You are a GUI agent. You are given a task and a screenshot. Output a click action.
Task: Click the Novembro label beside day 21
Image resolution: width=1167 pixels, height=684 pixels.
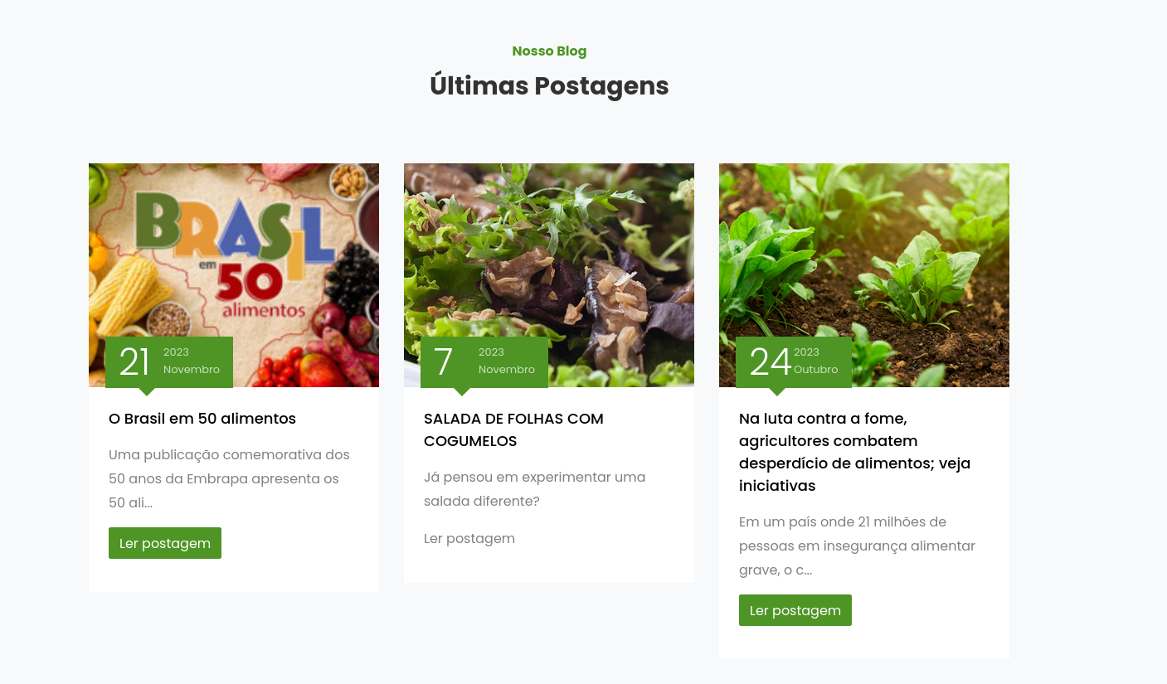tap(192, 370)
